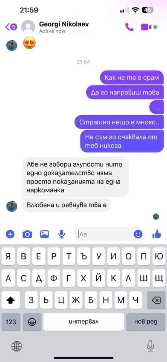167x362 pixels.
Task: Tap the back arrow with unread badge
Action: (11, 27)
